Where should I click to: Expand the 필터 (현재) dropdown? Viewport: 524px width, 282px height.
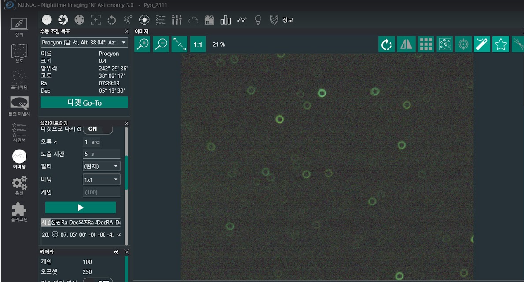click(101, 166)
